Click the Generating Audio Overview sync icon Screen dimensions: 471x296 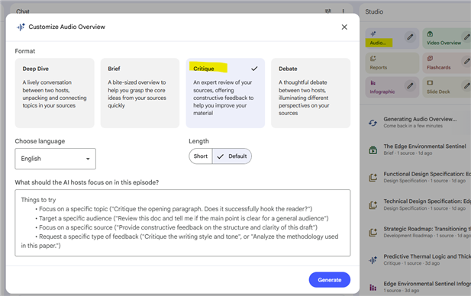click(373, 123)
